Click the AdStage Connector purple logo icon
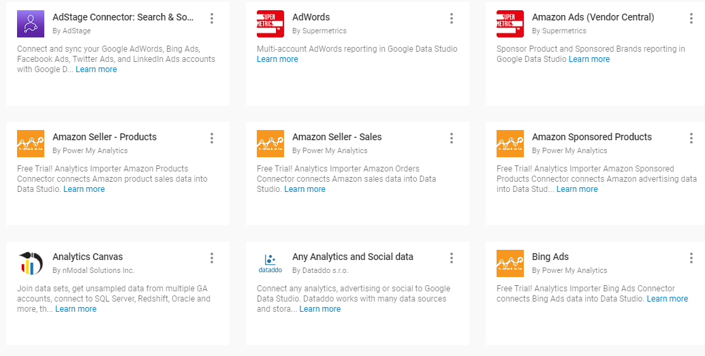This screenshot has width=705, height=356. [x=31, y=24]
